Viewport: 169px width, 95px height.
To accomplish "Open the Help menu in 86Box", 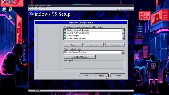I will click(x=45, y=8).
